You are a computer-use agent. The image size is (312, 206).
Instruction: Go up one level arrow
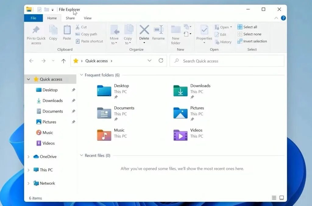pos(63,61)
